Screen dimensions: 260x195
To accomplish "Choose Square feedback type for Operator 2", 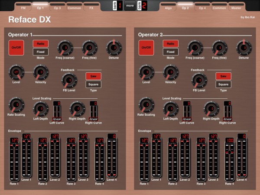I will (223, 84).
